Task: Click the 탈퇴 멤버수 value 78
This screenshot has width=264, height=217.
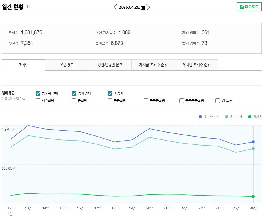Action: click(x=204, y=43)
